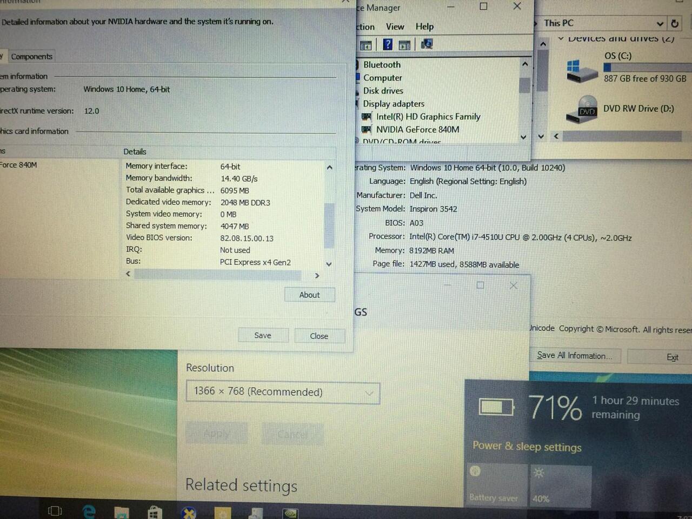Select the DVD RW Drive (D:) icon
This screenshot has height=519, width=692.
pos(582,110)
